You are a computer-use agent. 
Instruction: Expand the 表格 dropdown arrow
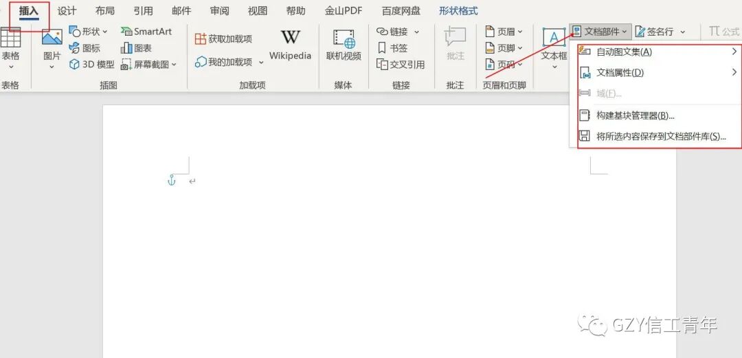(10, 67)
